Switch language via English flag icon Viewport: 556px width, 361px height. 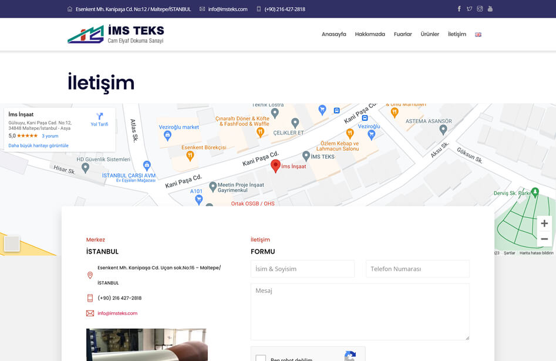pyautogui.click(x=478, y=35)
